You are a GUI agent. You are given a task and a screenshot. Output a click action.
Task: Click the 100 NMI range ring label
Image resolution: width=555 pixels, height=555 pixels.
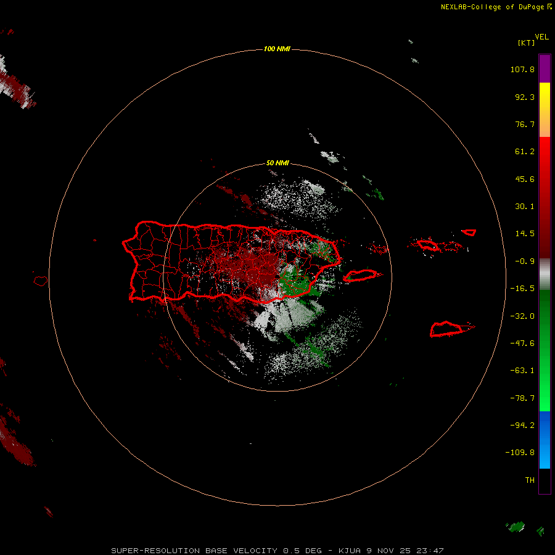pos(277,49)
